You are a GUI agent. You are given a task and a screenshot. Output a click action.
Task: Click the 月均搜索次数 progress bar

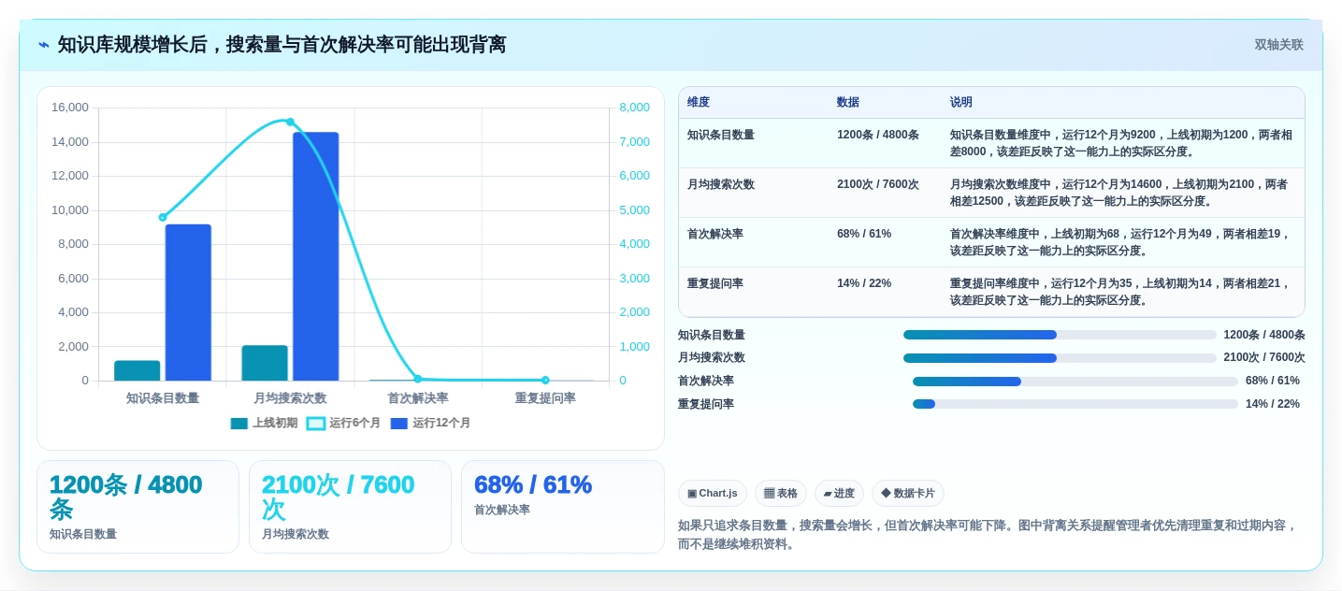[1060, 358]
